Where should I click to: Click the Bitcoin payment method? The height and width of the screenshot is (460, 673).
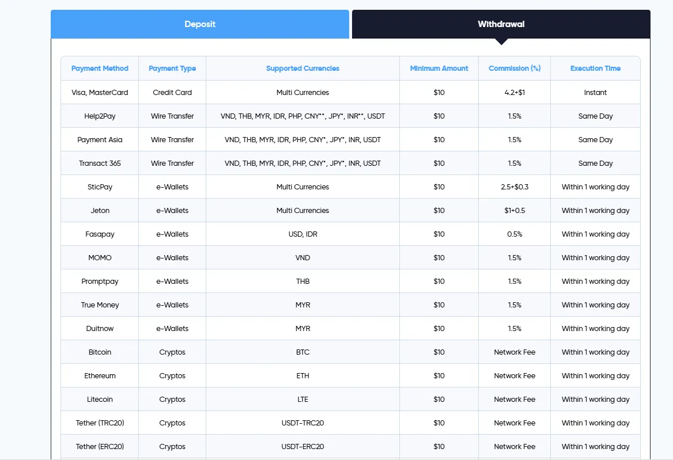100,352
